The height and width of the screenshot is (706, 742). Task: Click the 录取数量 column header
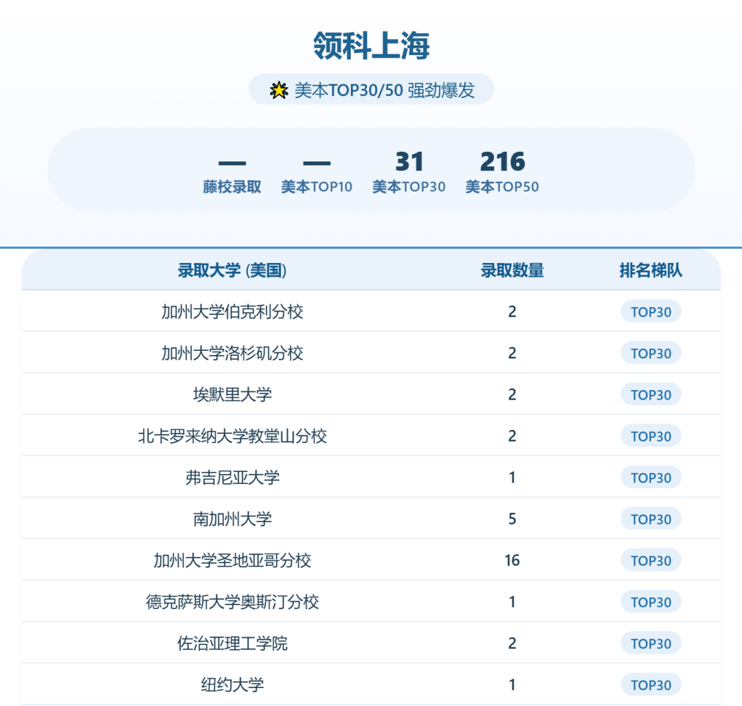pos(512,271)
